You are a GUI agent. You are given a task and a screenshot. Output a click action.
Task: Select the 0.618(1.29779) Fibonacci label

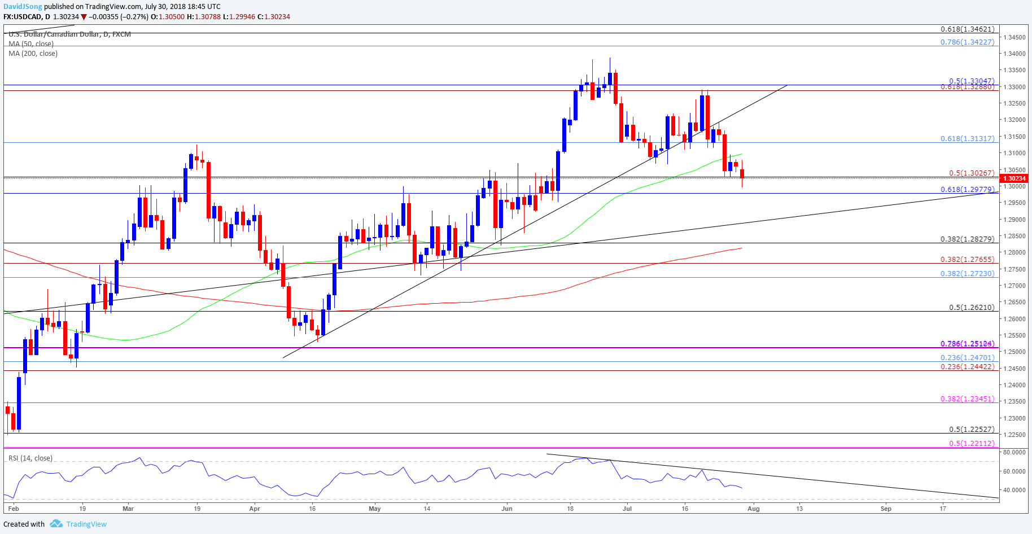tap(968, 189)
